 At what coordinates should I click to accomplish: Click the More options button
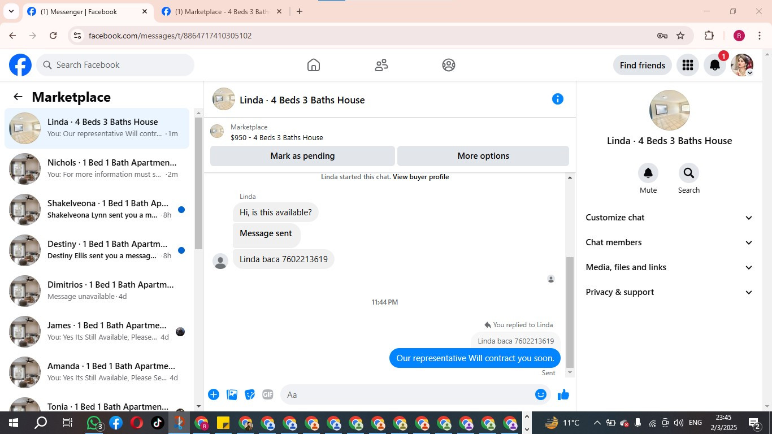[x=483, y=156]
